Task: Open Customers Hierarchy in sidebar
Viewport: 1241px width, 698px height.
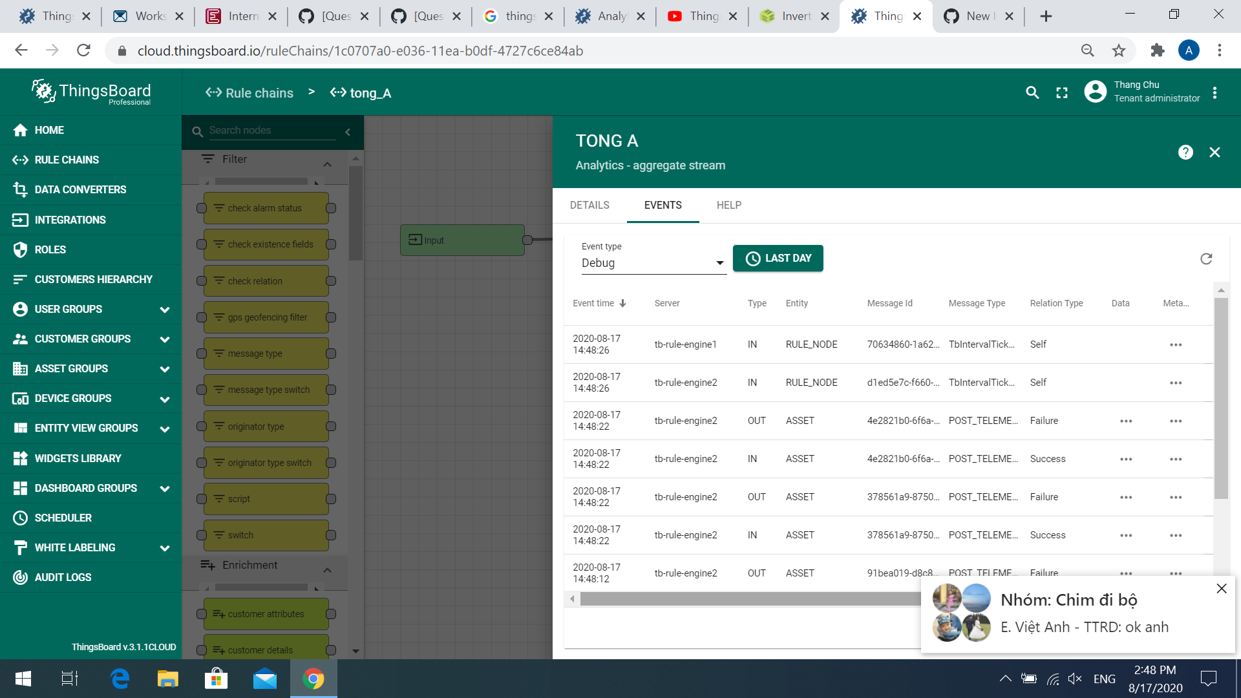Action: tap(90, 279)
